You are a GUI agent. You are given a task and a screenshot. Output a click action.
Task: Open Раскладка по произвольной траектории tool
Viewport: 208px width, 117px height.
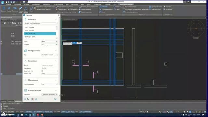pyautogui.click(x=136, y=9)
